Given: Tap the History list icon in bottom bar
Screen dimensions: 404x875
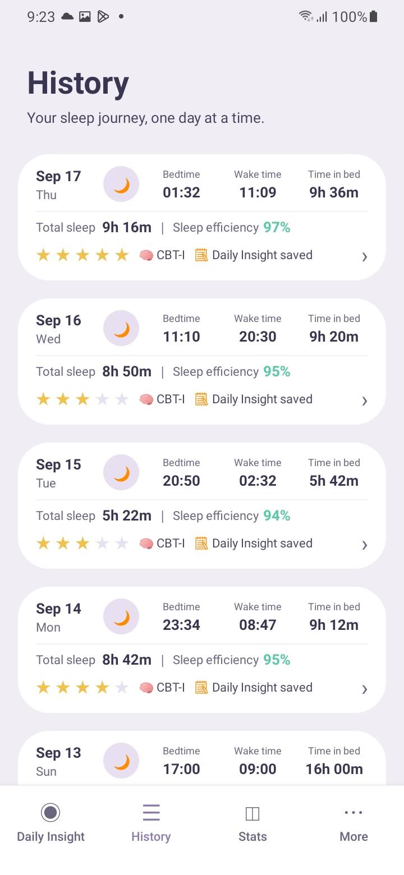Looking at the screenshot, I should [151, 812].
